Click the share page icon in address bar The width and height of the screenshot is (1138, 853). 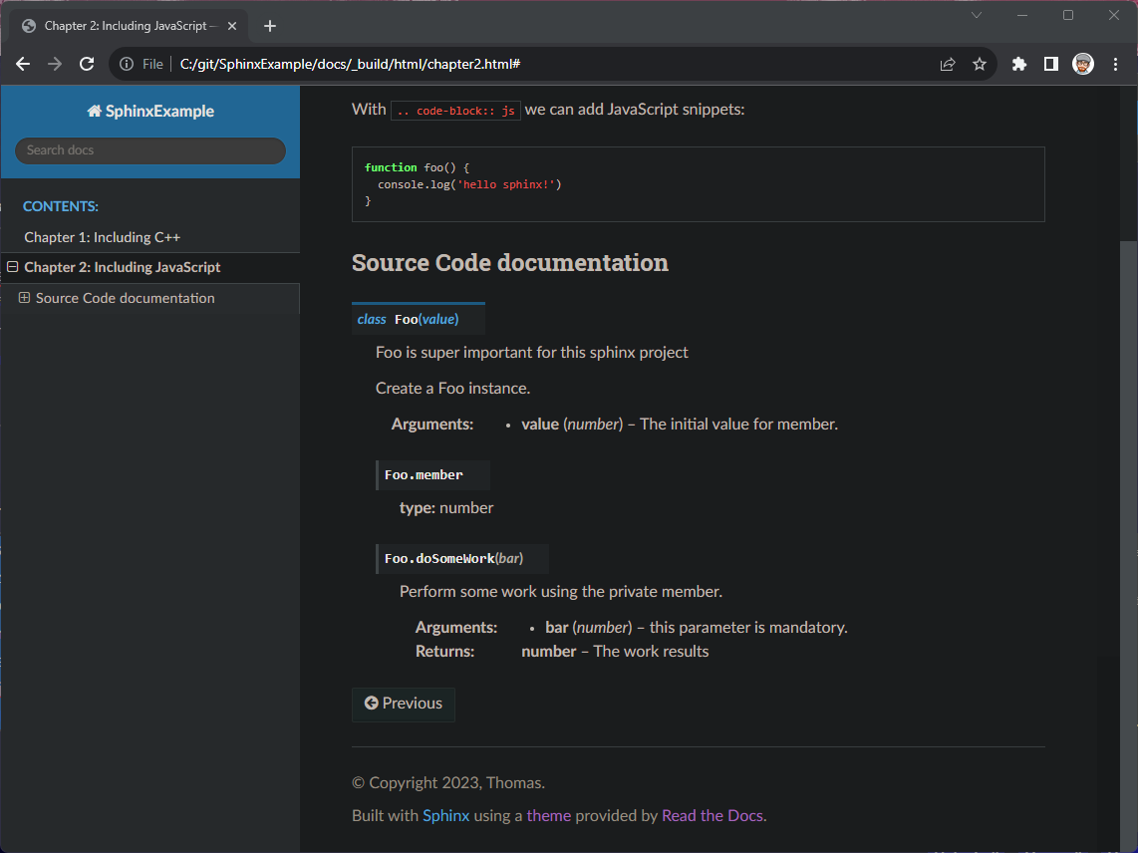[947, 64]
